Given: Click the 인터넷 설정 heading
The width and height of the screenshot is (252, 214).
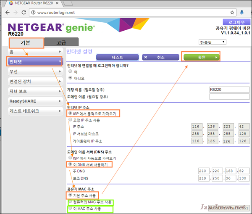Looking at the screenshot, I should coord(79,52).
